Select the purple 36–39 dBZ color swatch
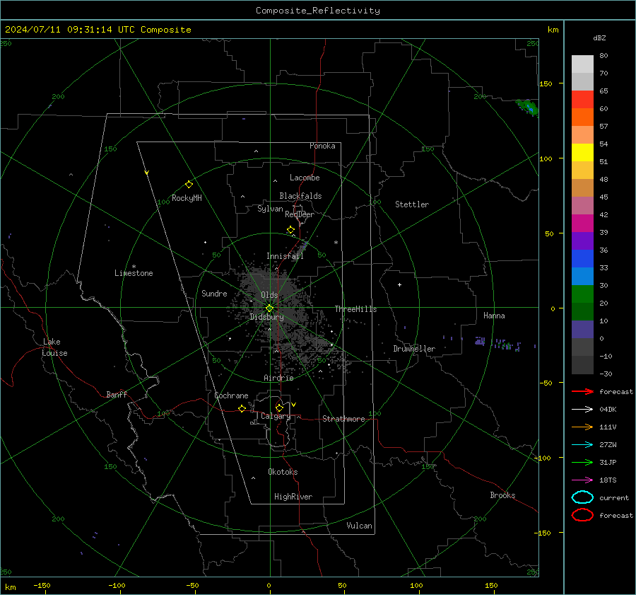636x595 pixels. coord(582,241)
